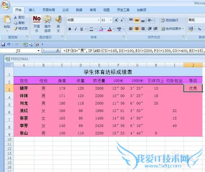Increase font size with the large A

click(x=116, y=20)
